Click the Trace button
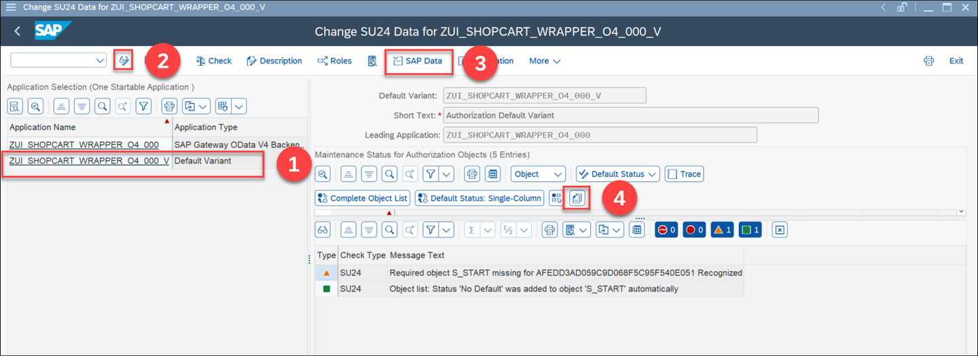 point(684,174)
